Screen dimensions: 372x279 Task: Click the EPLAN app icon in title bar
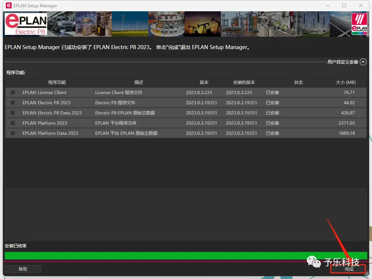coord(9,5)
